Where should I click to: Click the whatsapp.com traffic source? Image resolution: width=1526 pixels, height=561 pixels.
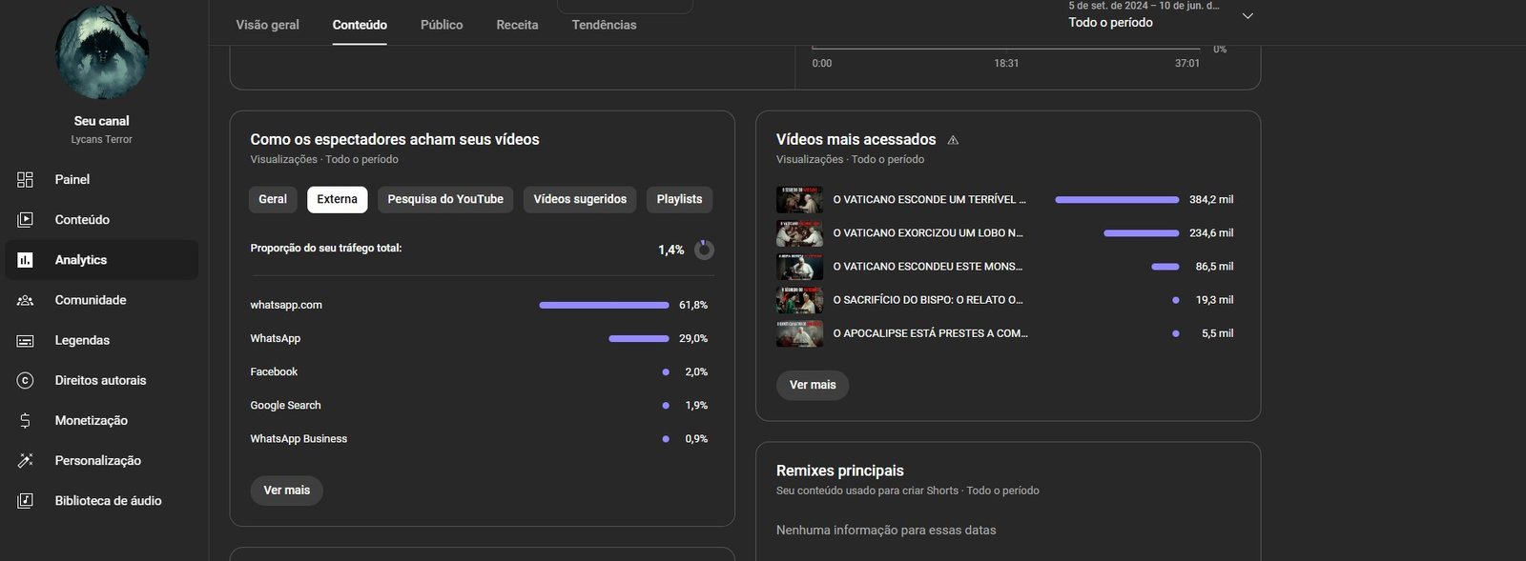click(x=286, y=305)
